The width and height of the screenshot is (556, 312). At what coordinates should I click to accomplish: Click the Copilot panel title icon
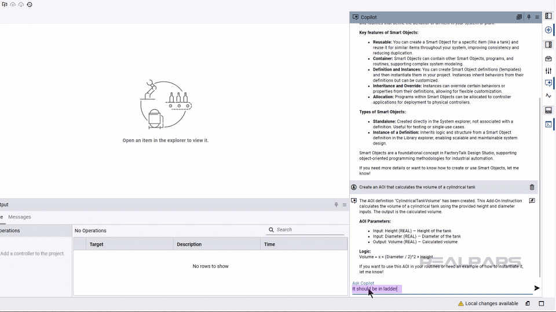click(355, 17)
